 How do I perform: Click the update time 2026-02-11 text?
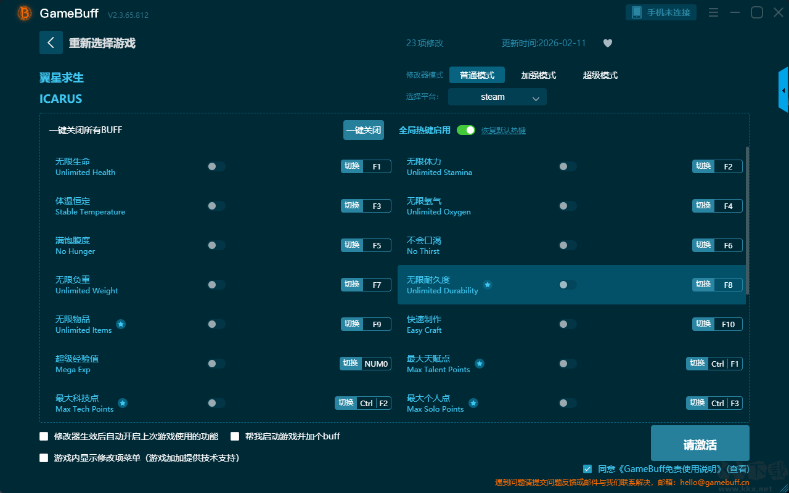pyautogui.click(x=544, y=43)
